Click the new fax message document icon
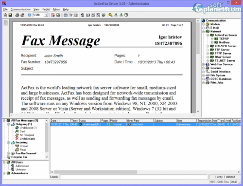This screenshot has width=243, height=186. tap(5, 15)
